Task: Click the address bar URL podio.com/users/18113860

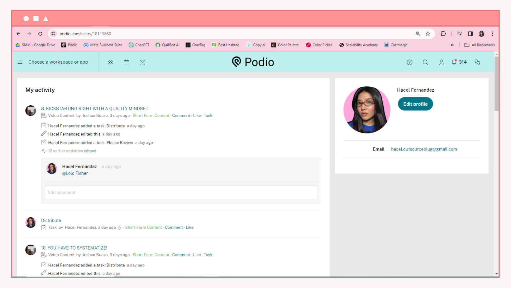Action: [85, 34]
